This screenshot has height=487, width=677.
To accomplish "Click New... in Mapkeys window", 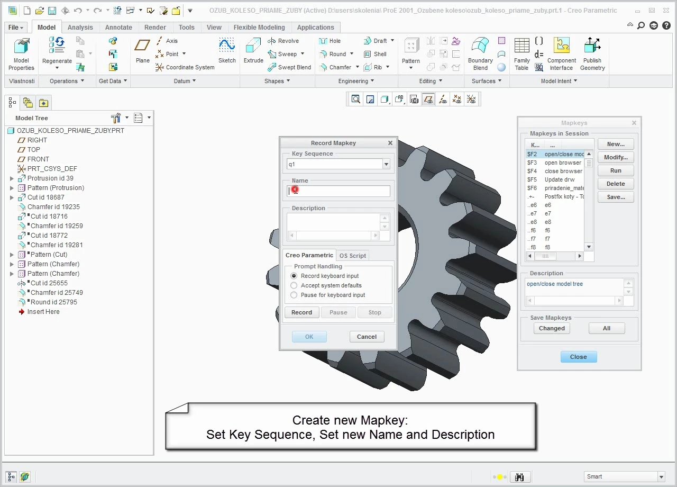I will [616, 144].
